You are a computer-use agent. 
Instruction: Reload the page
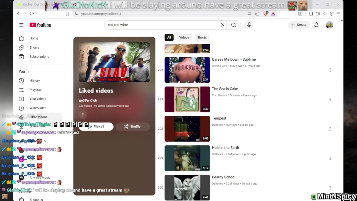tap(32, 14)
